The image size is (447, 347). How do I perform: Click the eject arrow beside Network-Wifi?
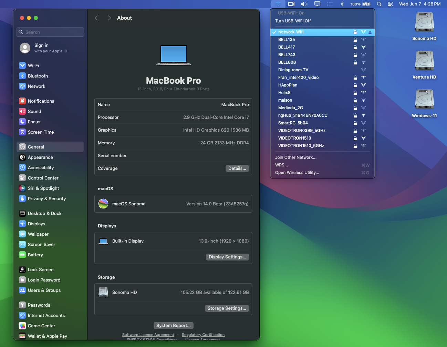coord(370,32)
